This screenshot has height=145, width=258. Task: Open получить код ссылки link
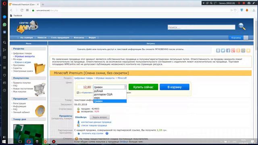92,133
